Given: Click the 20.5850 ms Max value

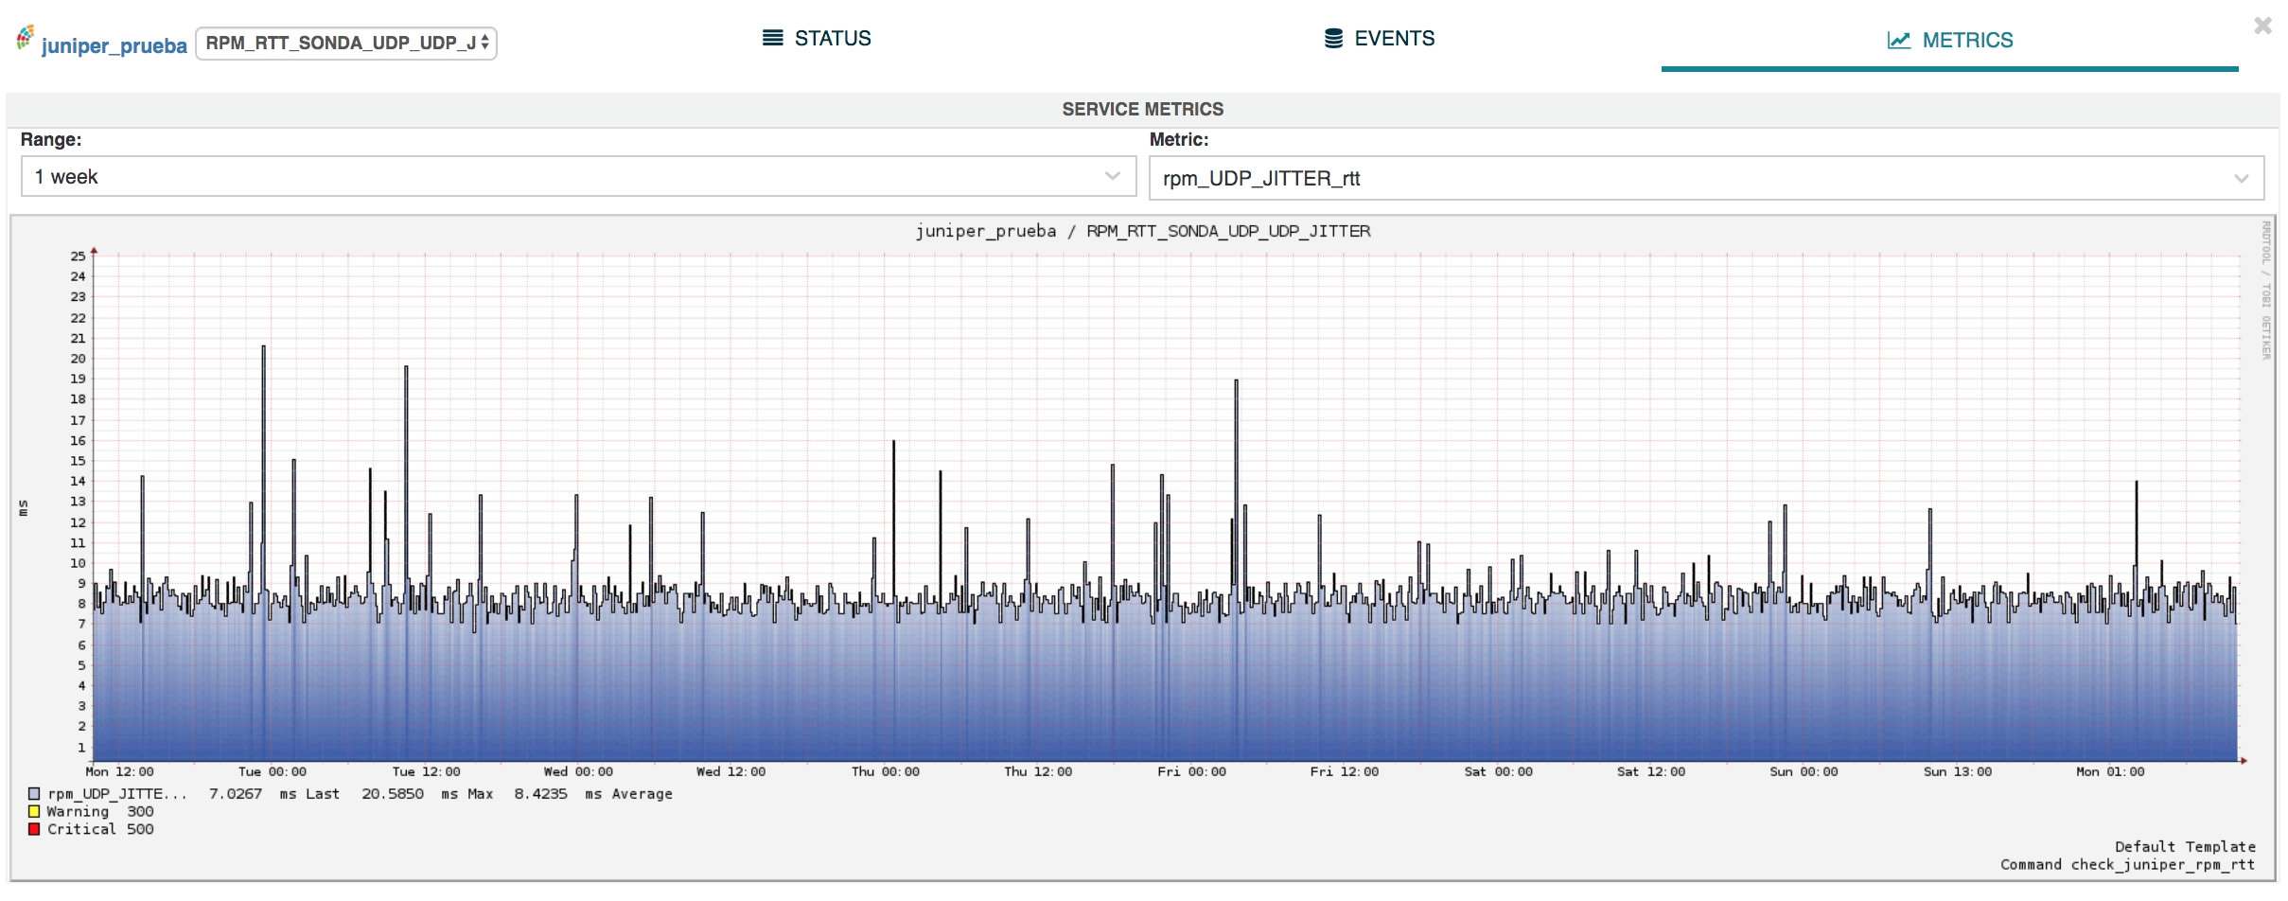Looking at the screenshot, I should pos(428,794).
